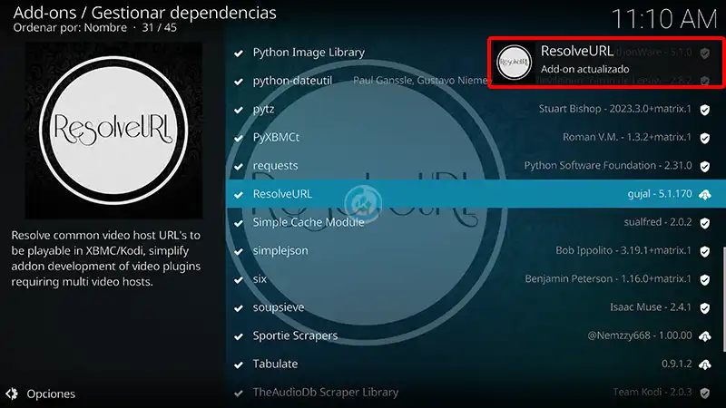Toggle the checkmark beside python-dateutil
The height and width of the screenshot is (408, 726).
(x=239, y=82)
